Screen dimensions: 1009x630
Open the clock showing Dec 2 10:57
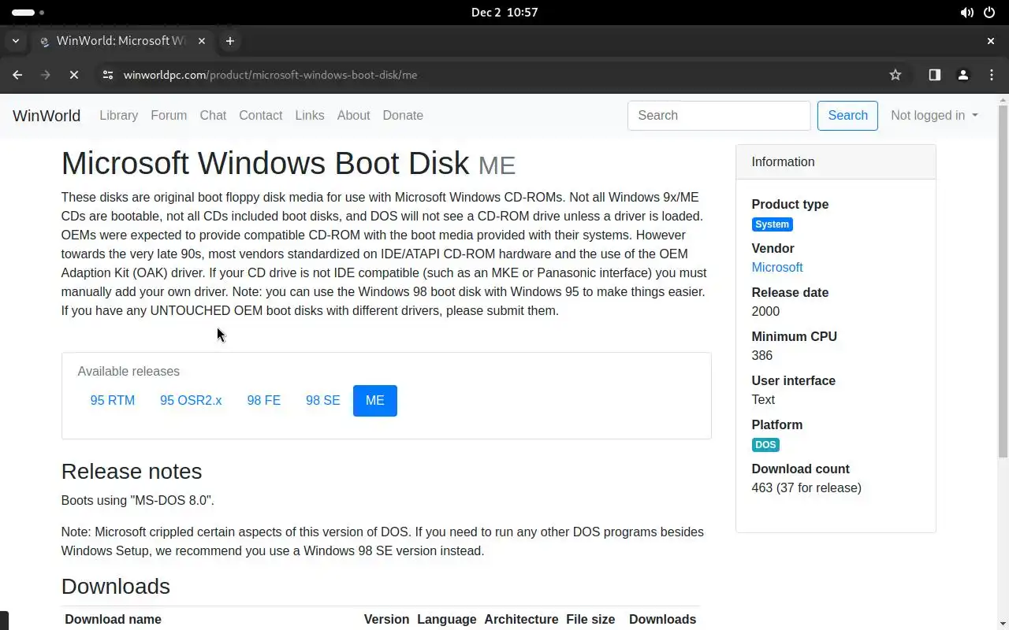click(504, 13)
